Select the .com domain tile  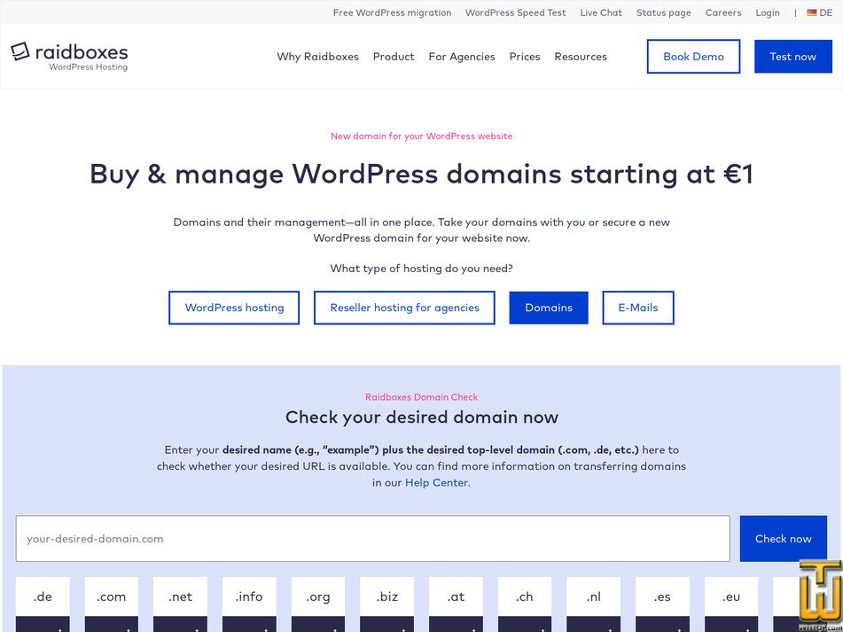(112, 597)
